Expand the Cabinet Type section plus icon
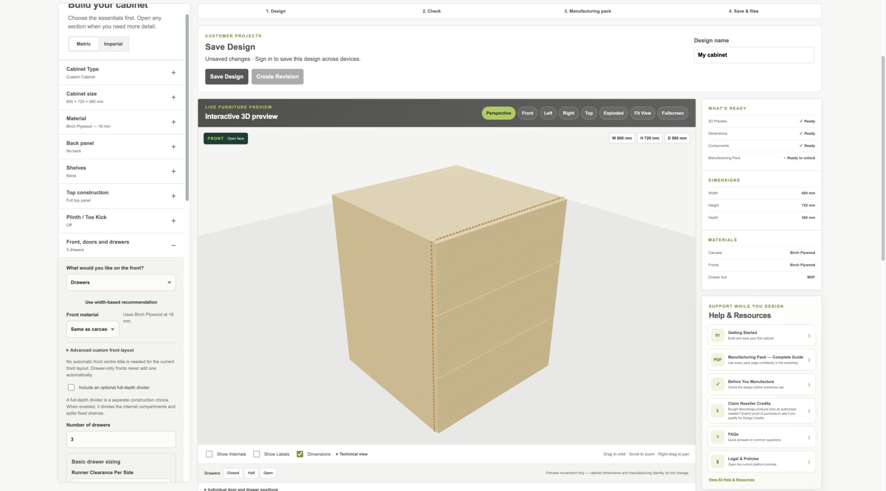Image resolution: width=886 pixels, height=491 pixels. 173,73
